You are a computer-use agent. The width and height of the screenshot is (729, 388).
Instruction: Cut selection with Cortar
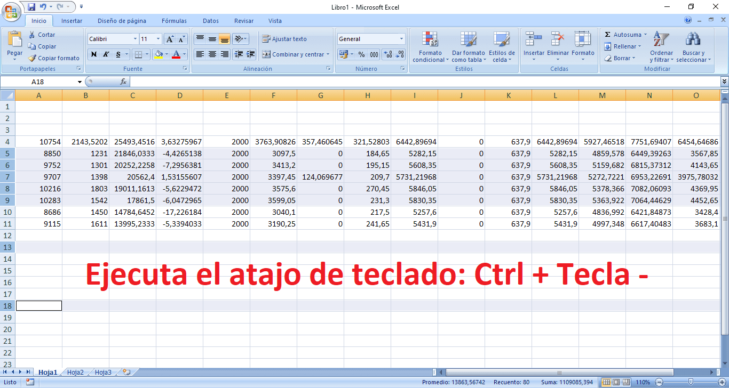(x=42, y=35)
